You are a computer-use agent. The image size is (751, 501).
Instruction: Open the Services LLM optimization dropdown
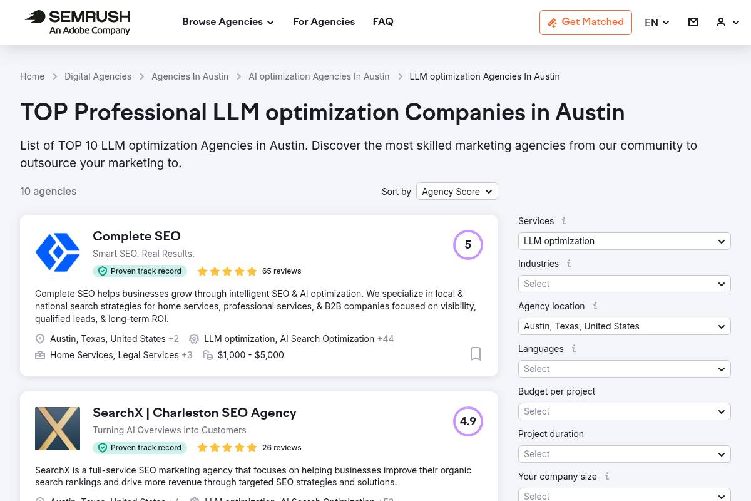(625, 241)
